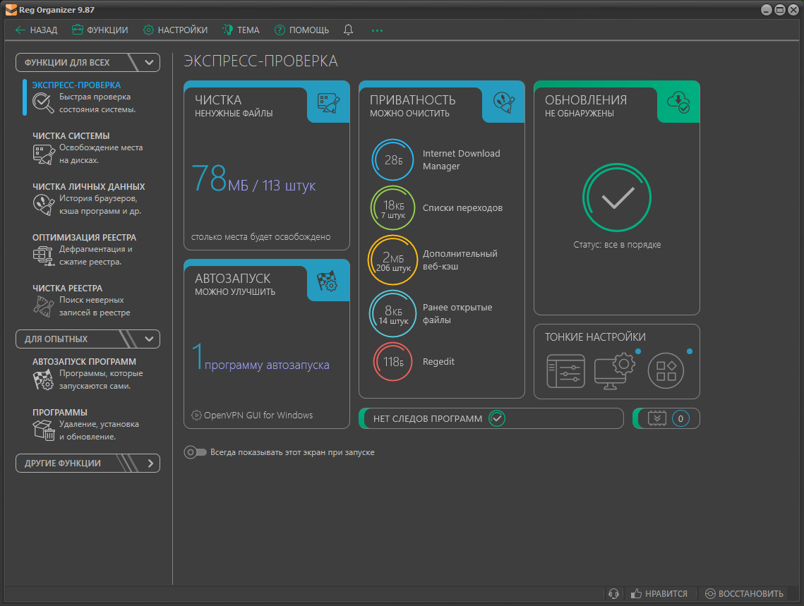Open the ТЕМА menu
The width and height of the screenshot is (804, 606).
point(241,30)
